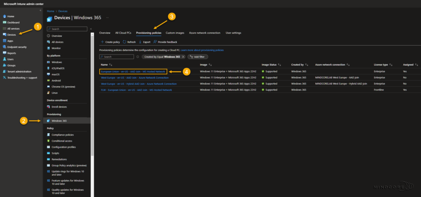Open the West Europe Hybrid AAD Join policy
421x197 pixels.
click(139, 84)
